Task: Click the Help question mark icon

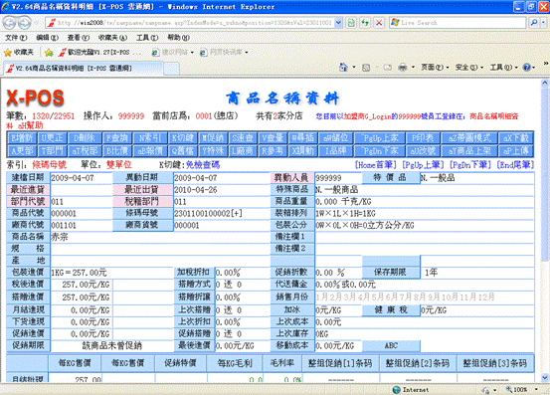Action: [x=526, y=67]
